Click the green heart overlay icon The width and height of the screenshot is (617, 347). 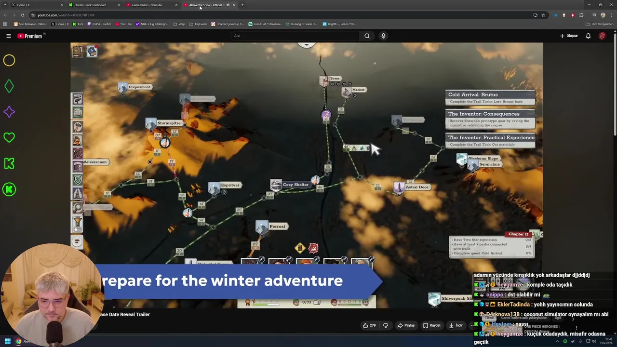pyautogui.click(x=9, y=138)
